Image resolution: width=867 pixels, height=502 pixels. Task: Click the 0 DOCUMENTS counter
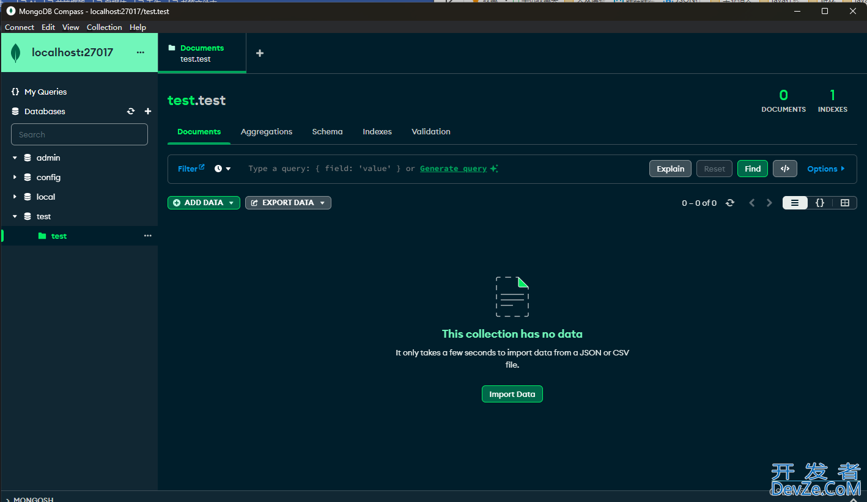(783, 101)
